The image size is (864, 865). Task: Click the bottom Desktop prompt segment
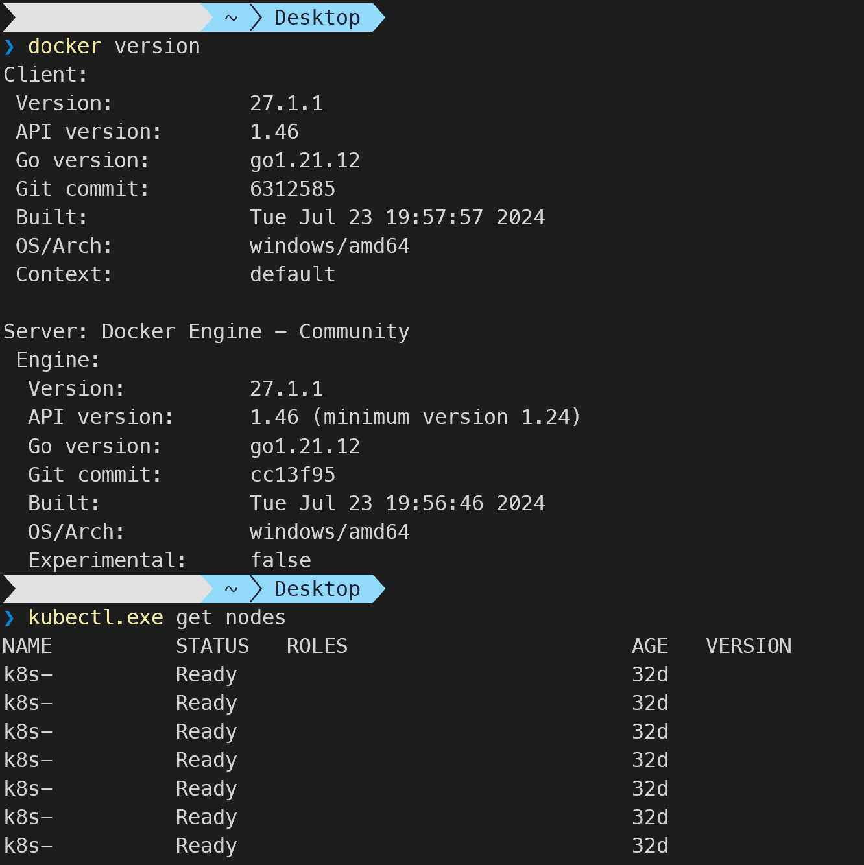coord(317,589)
